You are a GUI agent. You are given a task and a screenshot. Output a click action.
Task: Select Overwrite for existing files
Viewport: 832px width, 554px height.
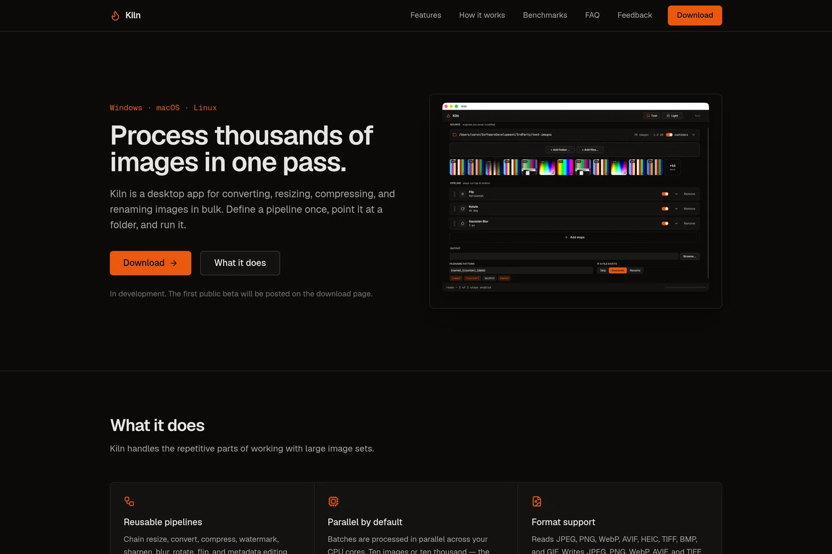pos(618,270)
